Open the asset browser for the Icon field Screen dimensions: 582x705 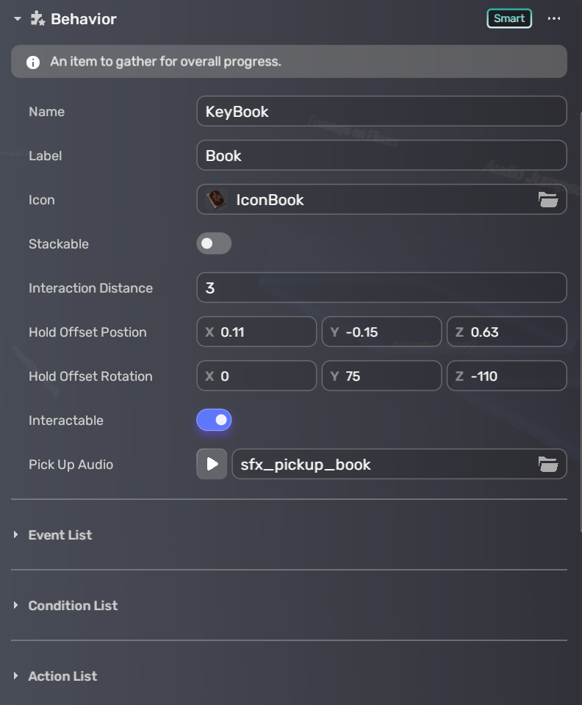click(x=549, y=199)
